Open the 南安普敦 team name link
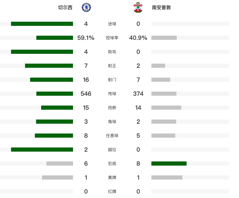239x198 pixels. [161, 7]
